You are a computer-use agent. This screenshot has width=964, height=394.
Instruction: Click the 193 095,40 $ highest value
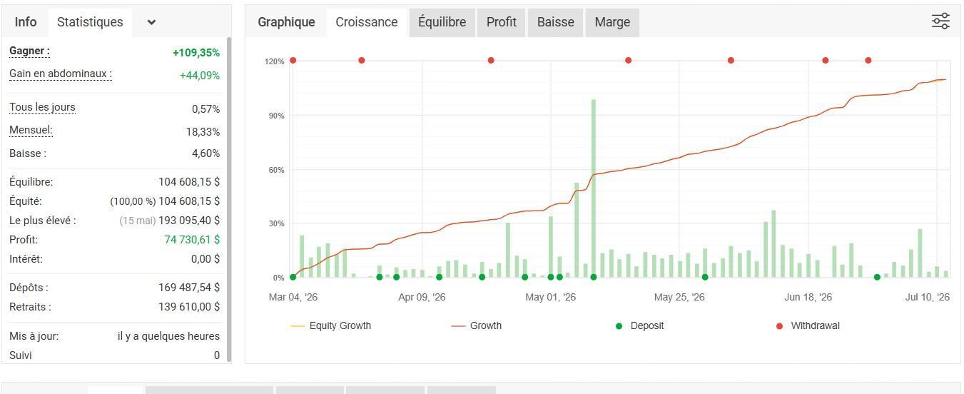pyautogui.click(x=189, y=221)
